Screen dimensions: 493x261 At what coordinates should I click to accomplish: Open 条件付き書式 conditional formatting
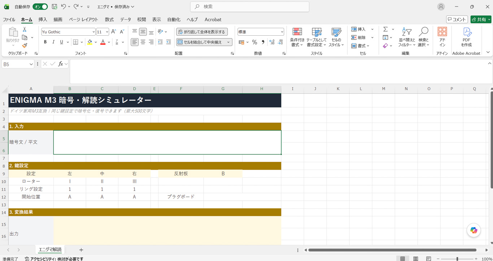tap(297, 37)
